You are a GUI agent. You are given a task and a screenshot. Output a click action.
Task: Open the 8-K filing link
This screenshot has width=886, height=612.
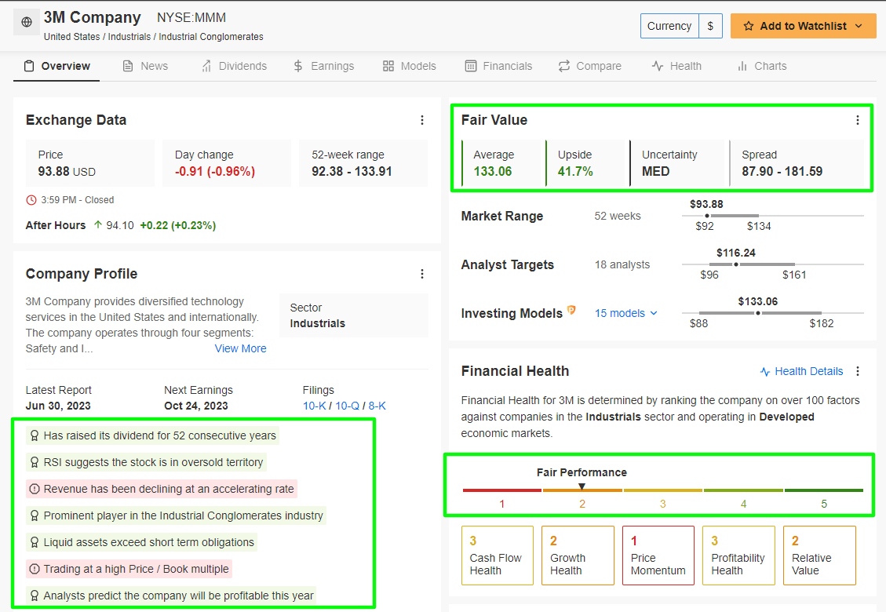[377, 406]
